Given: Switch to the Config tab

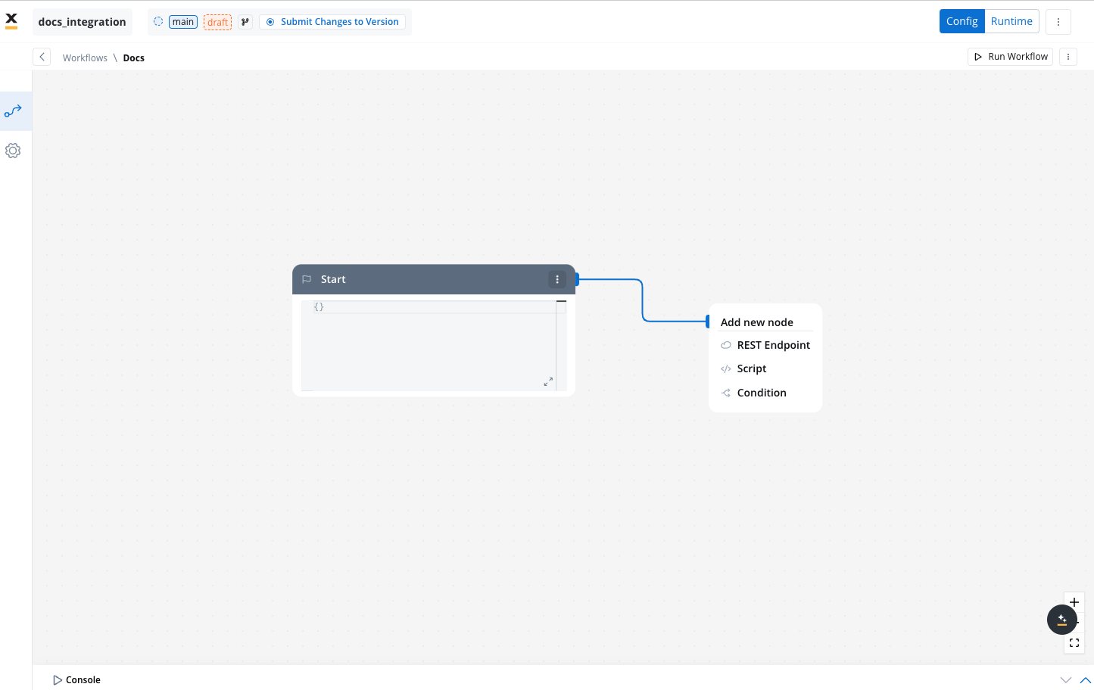Looking at the screenshot, I should (962, 21).
